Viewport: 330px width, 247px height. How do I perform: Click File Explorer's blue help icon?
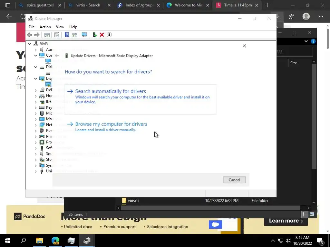[313, 41]
